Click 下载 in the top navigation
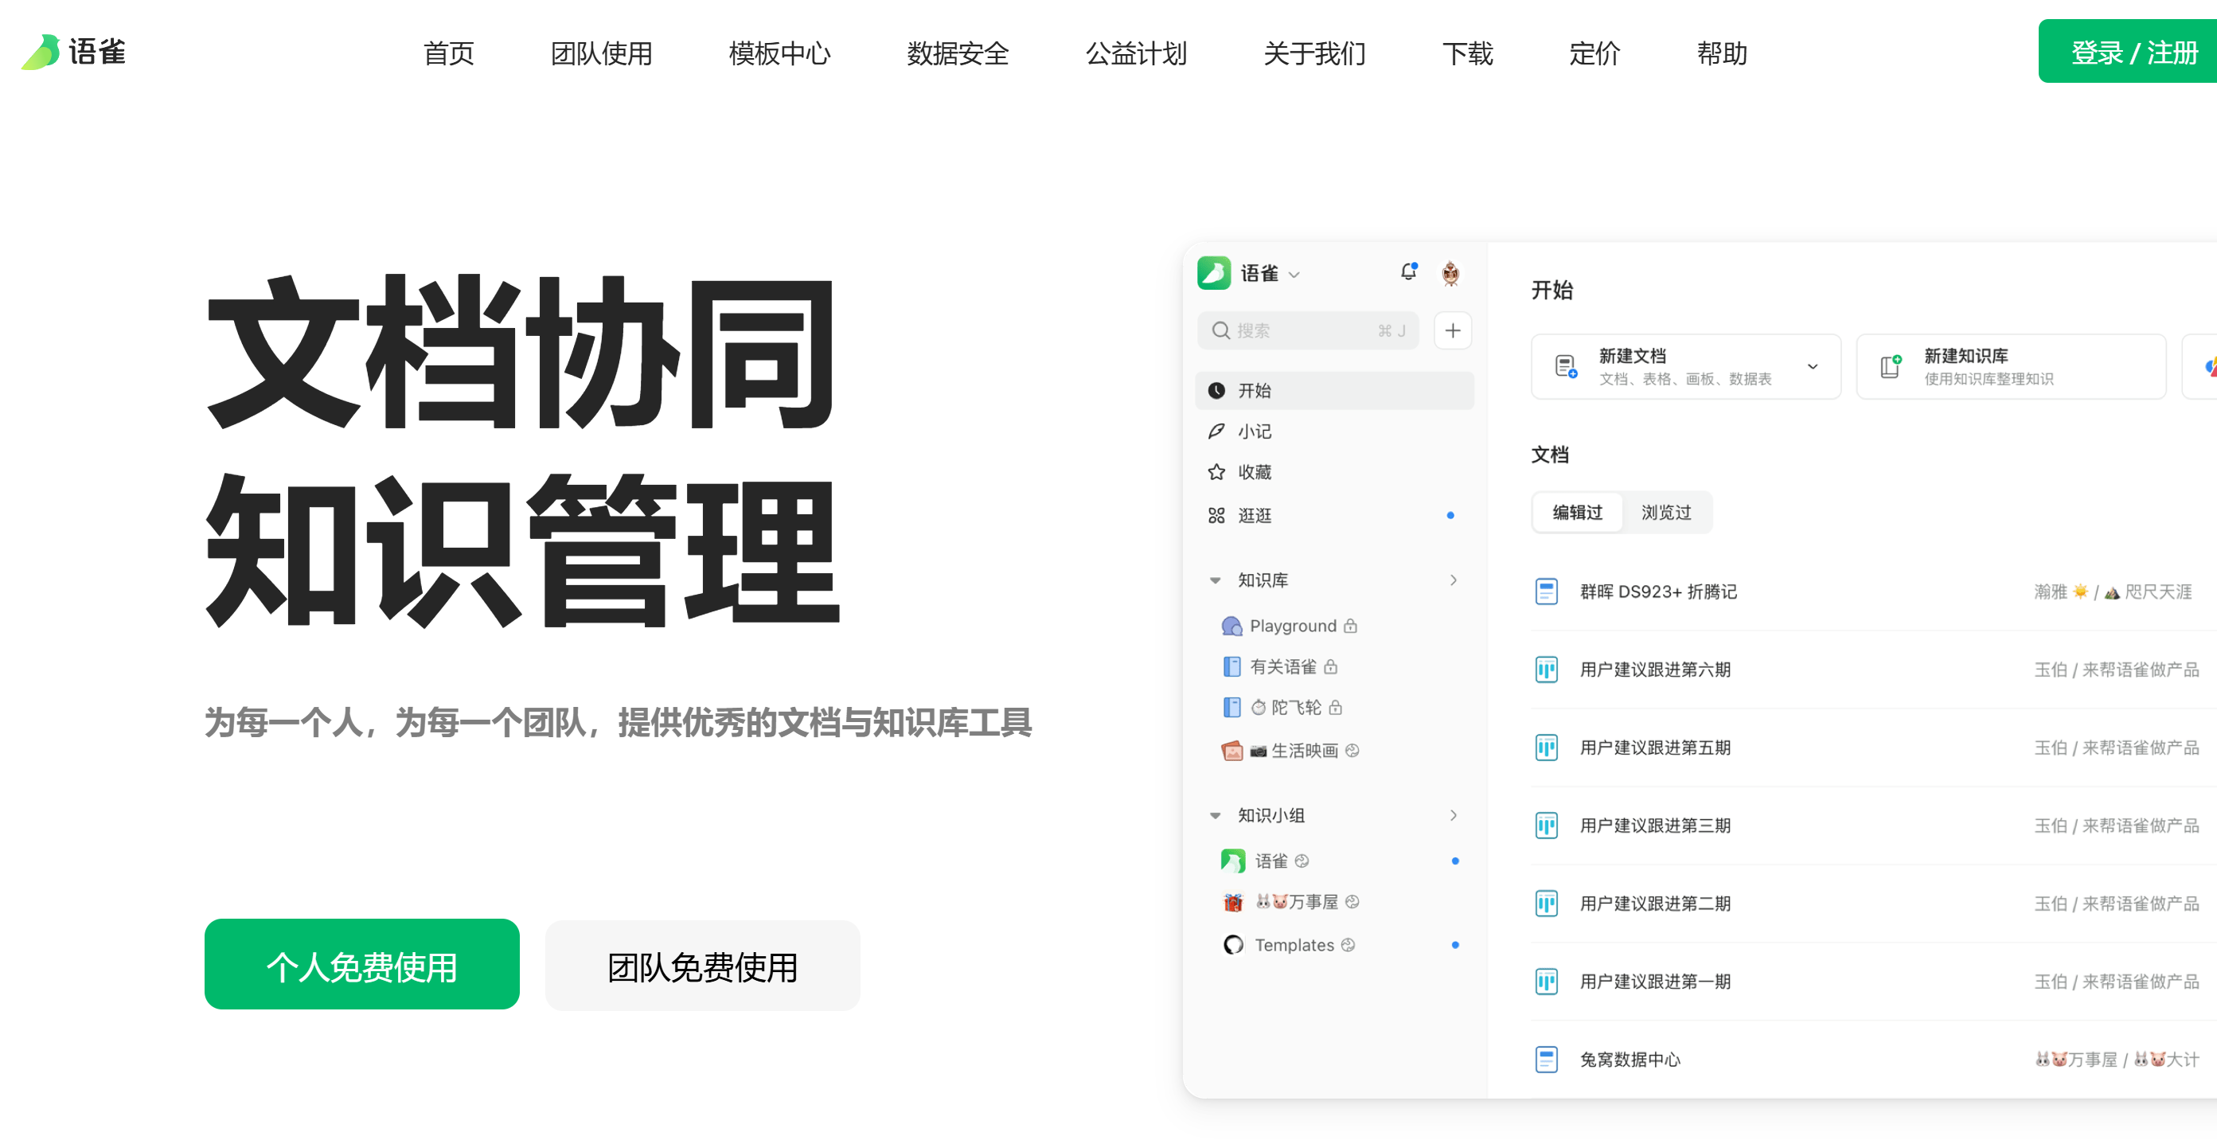 coord(1466,53)
